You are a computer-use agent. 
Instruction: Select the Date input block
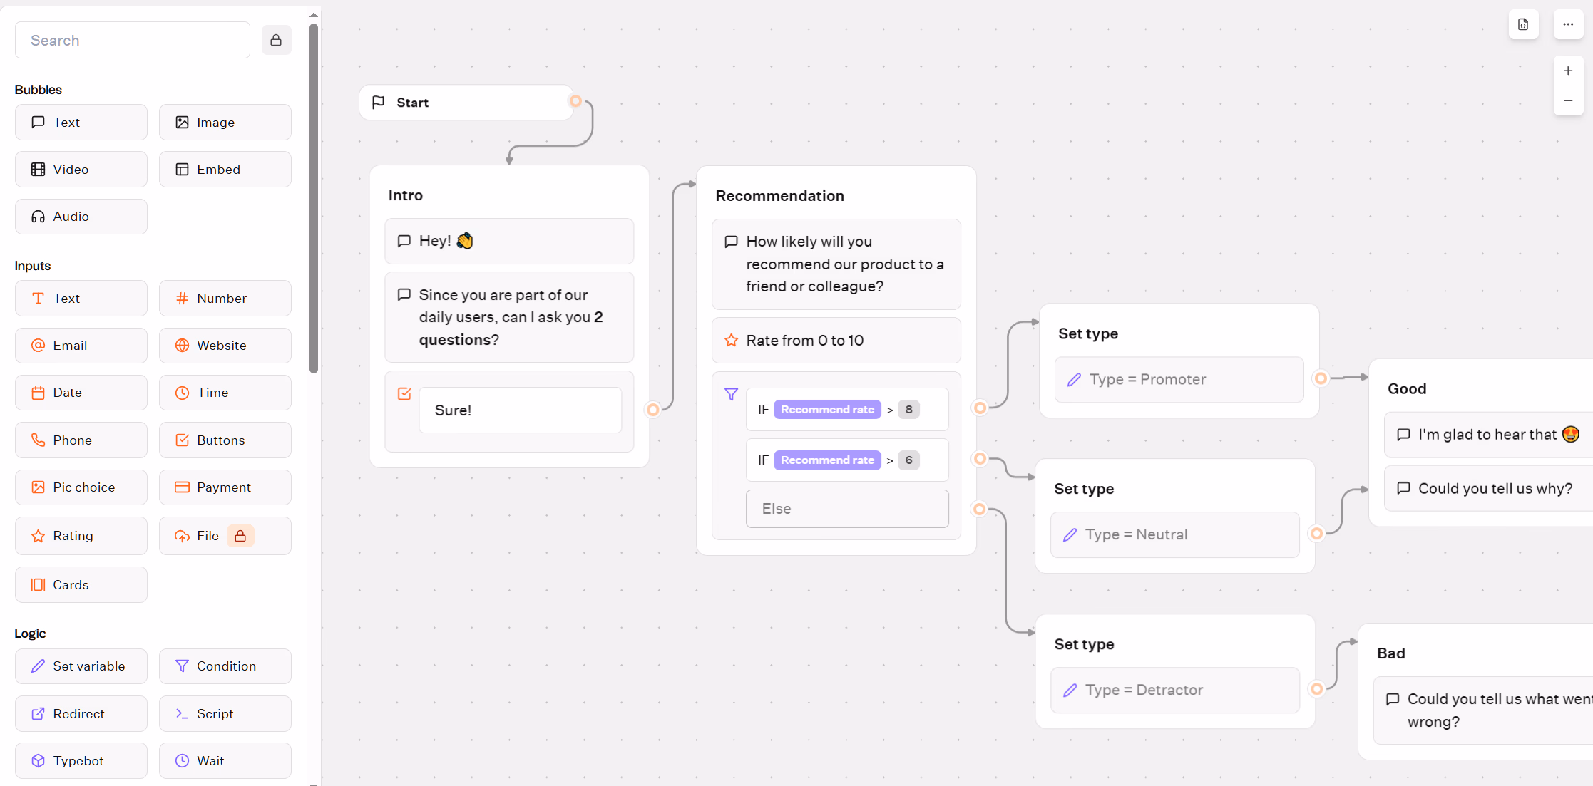[81, 393]
